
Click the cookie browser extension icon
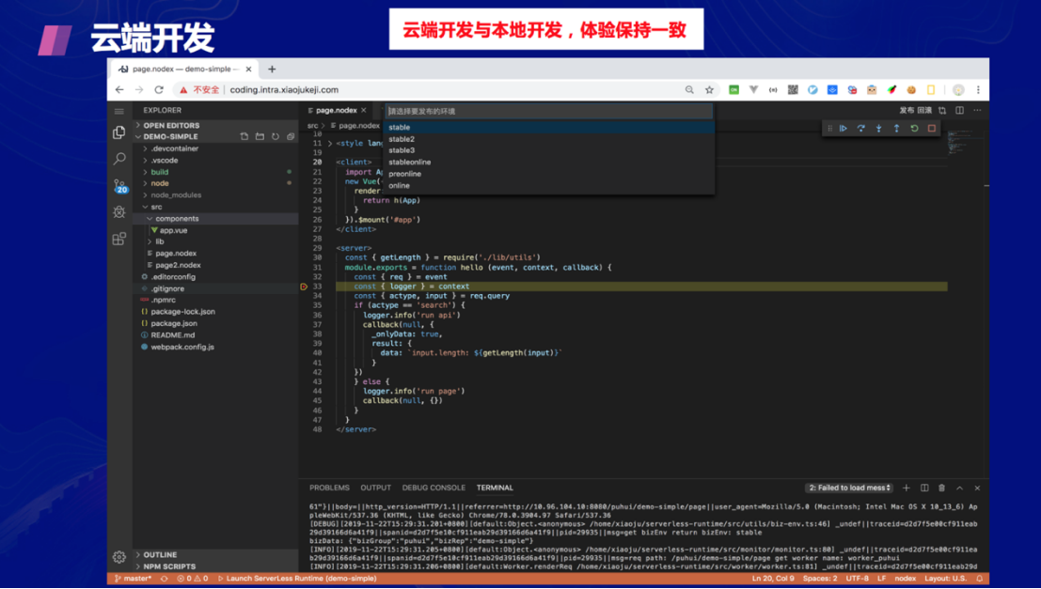click(911, 89)
